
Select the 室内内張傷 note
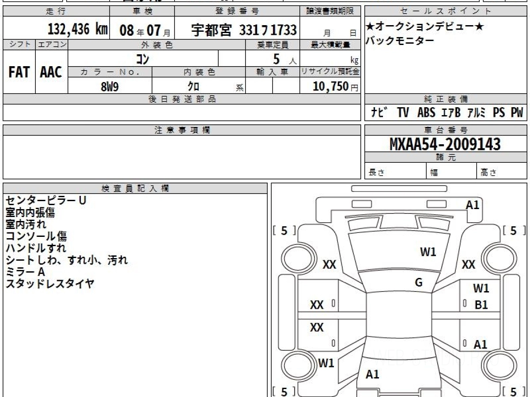(30, 212)
